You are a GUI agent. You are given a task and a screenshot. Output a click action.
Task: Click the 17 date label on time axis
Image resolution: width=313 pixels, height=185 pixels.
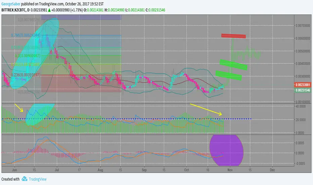coord(79,170)
